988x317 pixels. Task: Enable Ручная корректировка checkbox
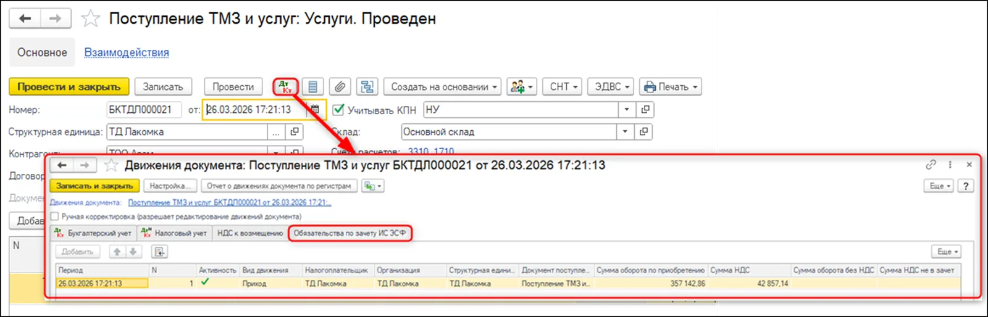point(55,216)
